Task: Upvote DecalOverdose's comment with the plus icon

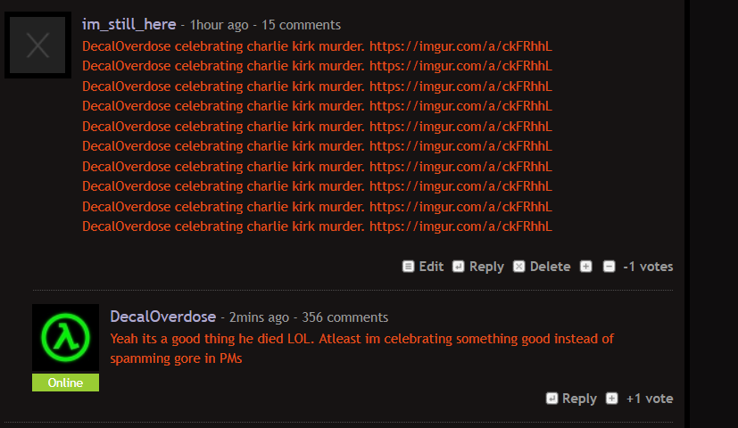Action: tap(611, 399)
